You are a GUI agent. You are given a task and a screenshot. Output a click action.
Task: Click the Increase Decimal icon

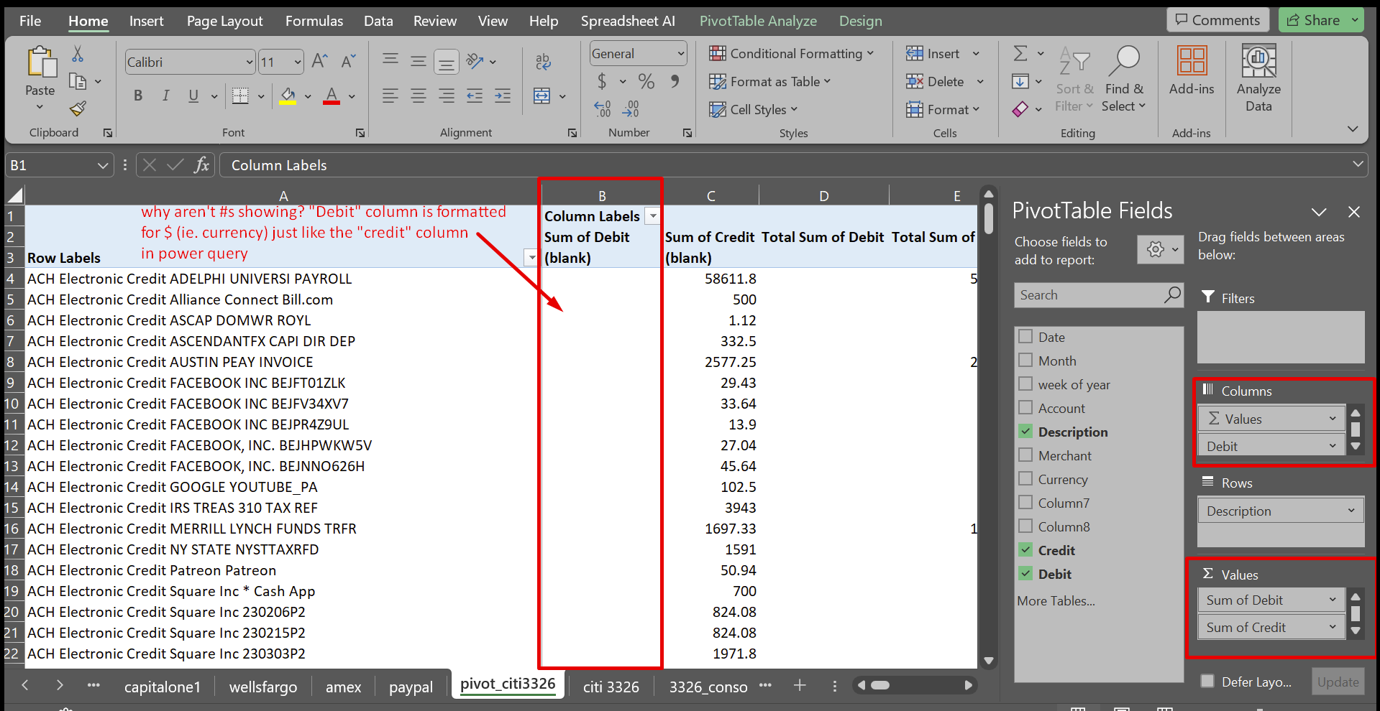[602, 108]
